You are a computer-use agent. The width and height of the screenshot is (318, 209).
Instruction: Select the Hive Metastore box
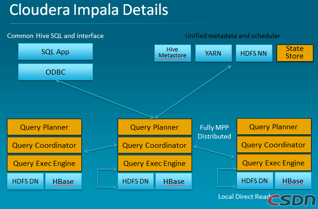[x=172, y=53]
